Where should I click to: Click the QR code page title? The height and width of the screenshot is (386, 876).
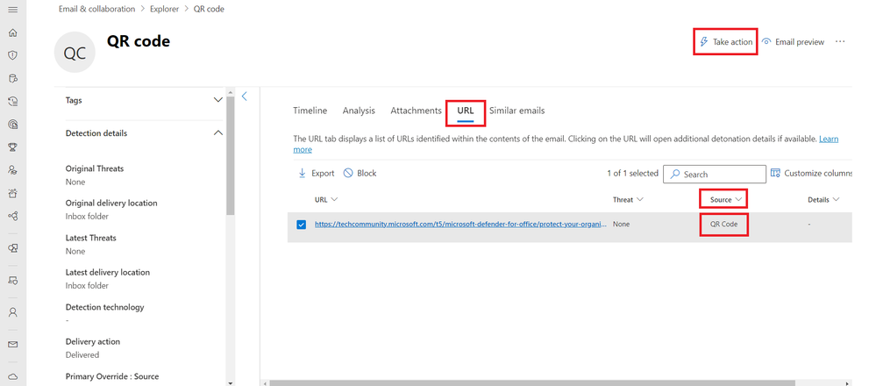(139, 40)
